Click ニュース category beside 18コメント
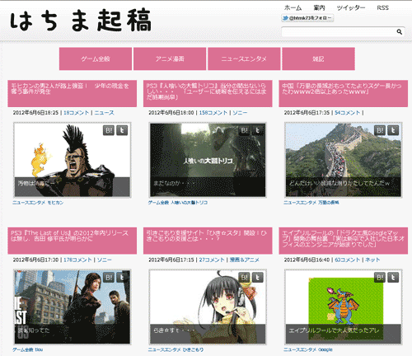The height and width of the screenshot is (356, 412). pos(105,113)
